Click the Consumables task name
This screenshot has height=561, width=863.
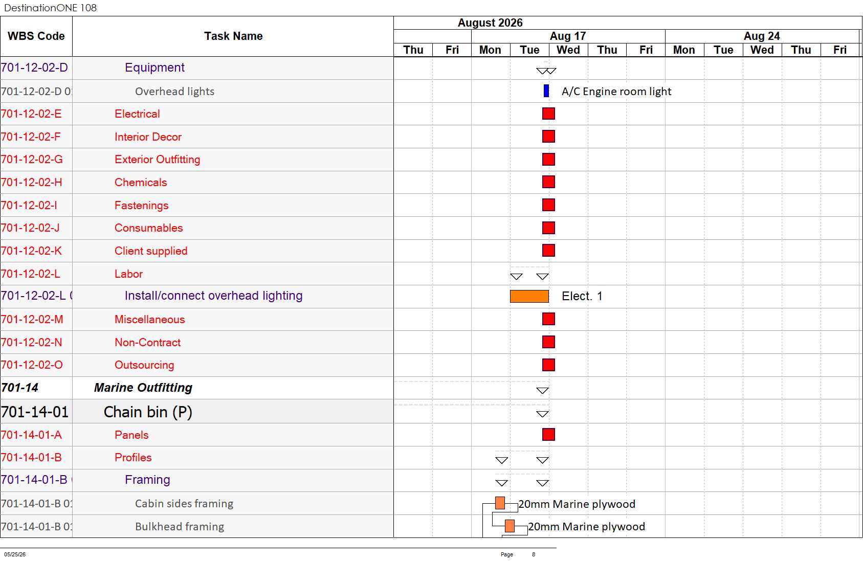148,228
